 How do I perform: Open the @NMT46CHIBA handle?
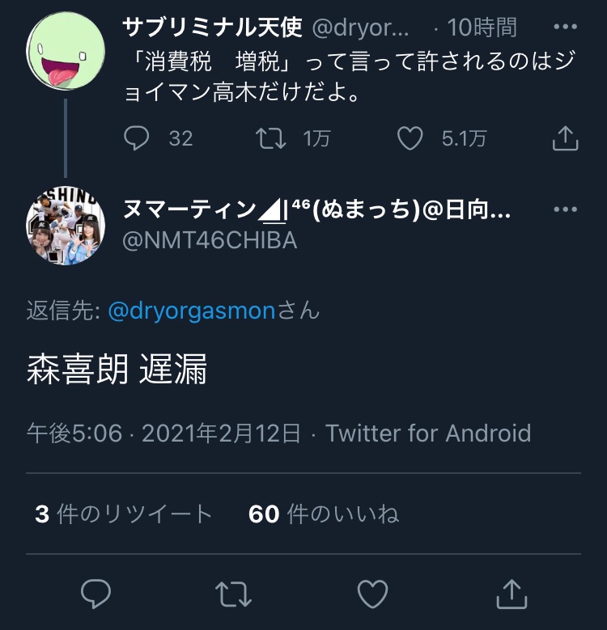210,239
